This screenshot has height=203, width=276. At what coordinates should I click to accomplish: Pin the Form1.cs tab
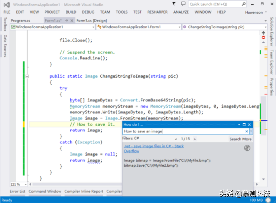66,20
